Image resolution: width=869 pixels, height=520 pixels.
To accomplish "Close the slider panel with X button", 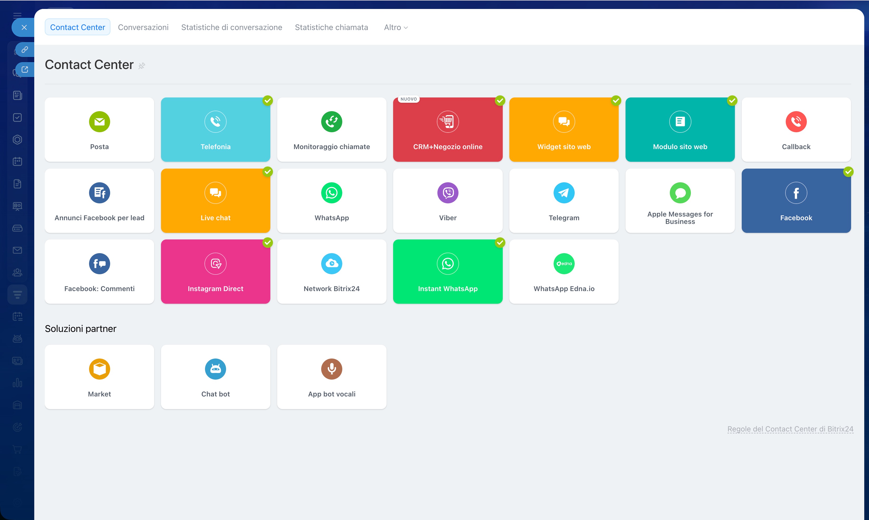I will (x=24, y=27).
